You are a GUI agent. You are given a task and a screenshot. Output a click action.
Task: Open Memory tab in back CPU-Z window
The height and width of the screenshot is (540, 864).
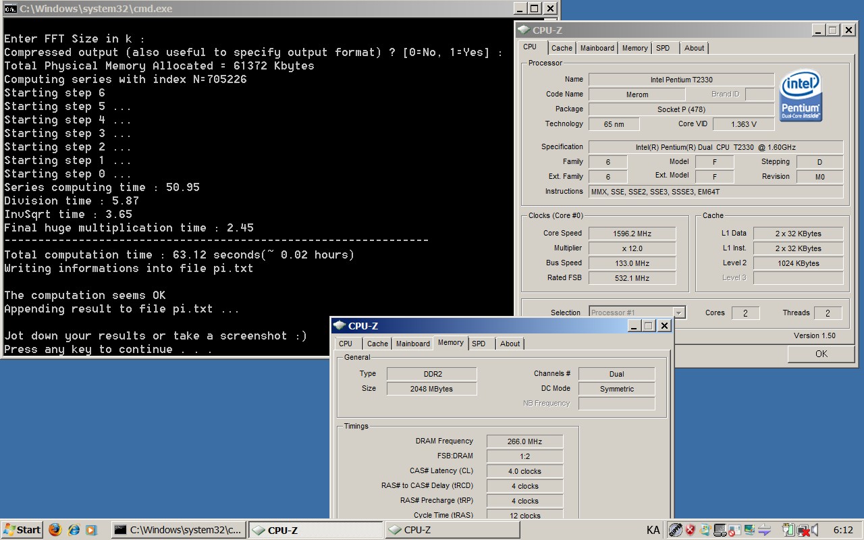(x=635, y=48)
